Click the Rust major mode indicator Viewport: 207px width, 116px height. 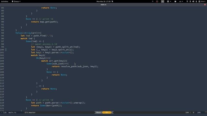click(x=98, y=112)
